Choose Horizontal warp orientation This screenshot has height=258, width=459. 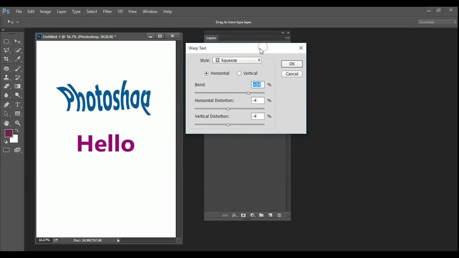coord(206,73)
